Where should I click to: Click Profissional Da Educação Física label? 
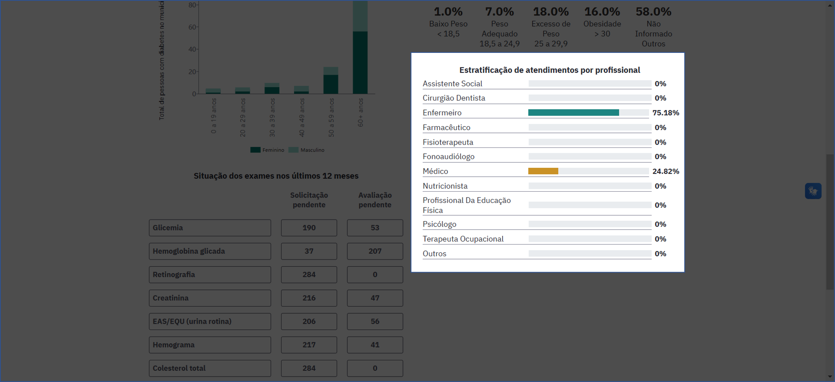(x=466, y=205)
